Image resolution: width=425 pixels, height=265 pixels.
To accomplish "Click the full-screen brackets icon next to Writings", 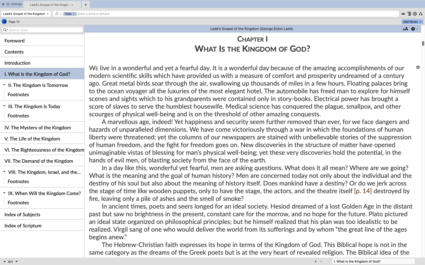I will pos(8,4).
